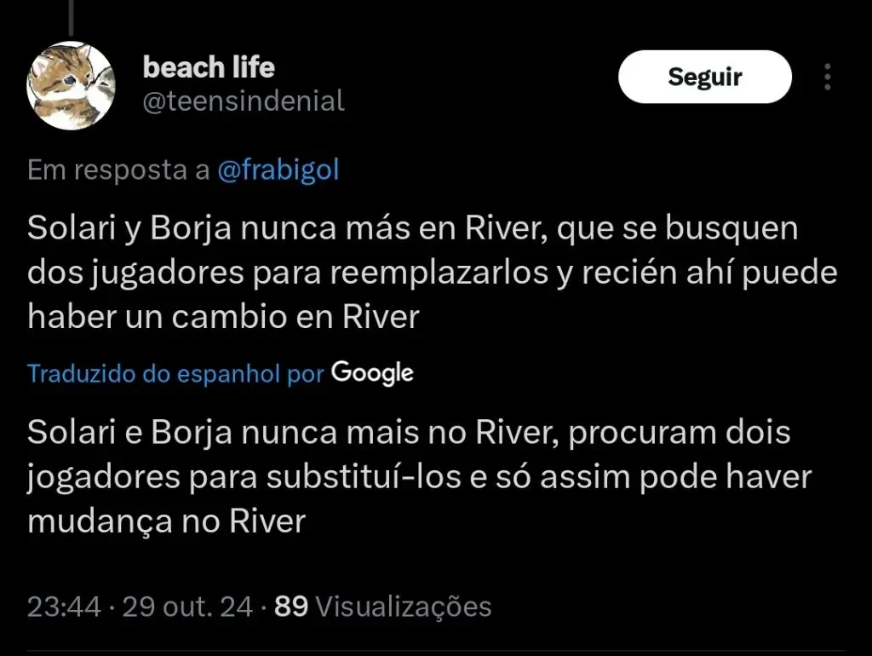Viewport: 872px width, 656px height.
Task: Click the original Spanish line starting "Solari y Borja"
Action: (413, 228)
